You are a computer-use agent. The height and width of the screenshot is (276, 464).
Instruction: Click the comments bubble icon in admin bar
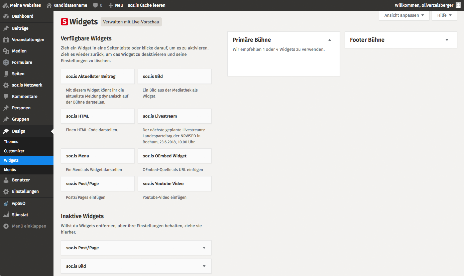click(x=96, y=5)
